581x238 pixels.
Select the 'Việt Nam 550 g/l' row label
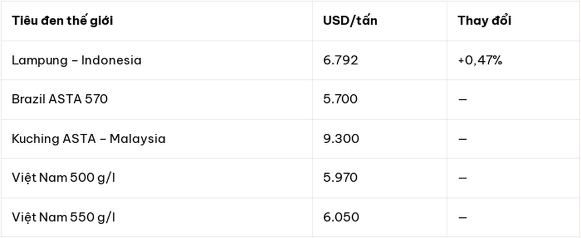[x=63, y=217]
